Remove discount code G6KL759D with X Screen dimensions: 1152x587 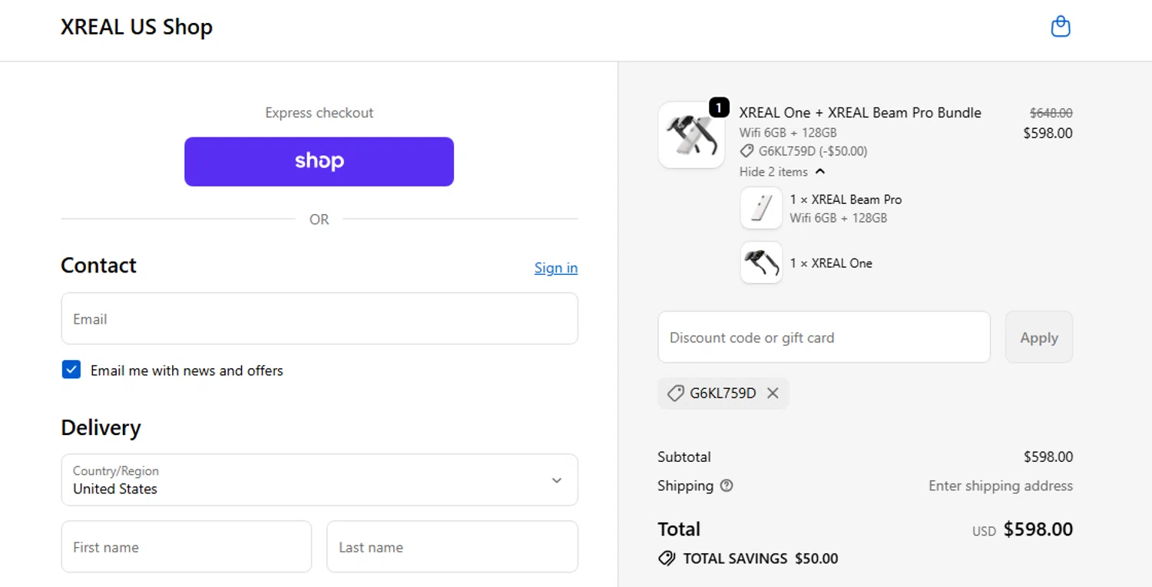tap(773, 393)
